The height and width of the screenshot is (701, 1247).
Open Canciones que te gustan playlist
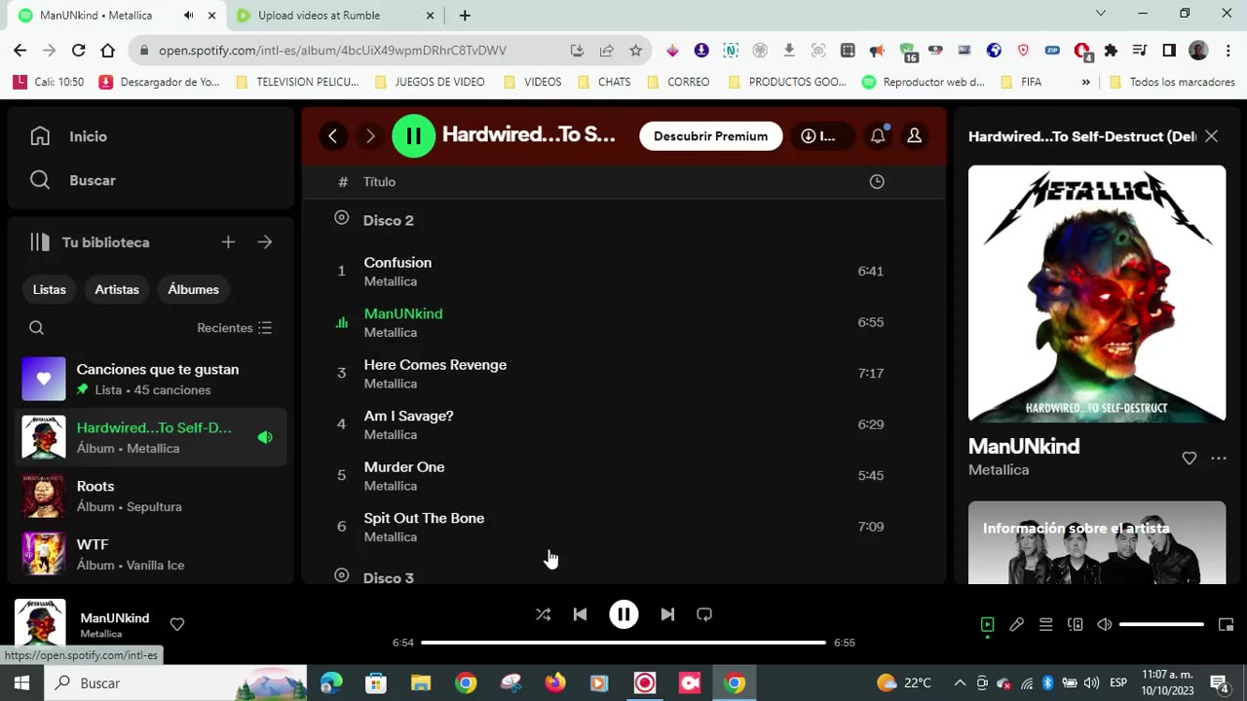151,379
